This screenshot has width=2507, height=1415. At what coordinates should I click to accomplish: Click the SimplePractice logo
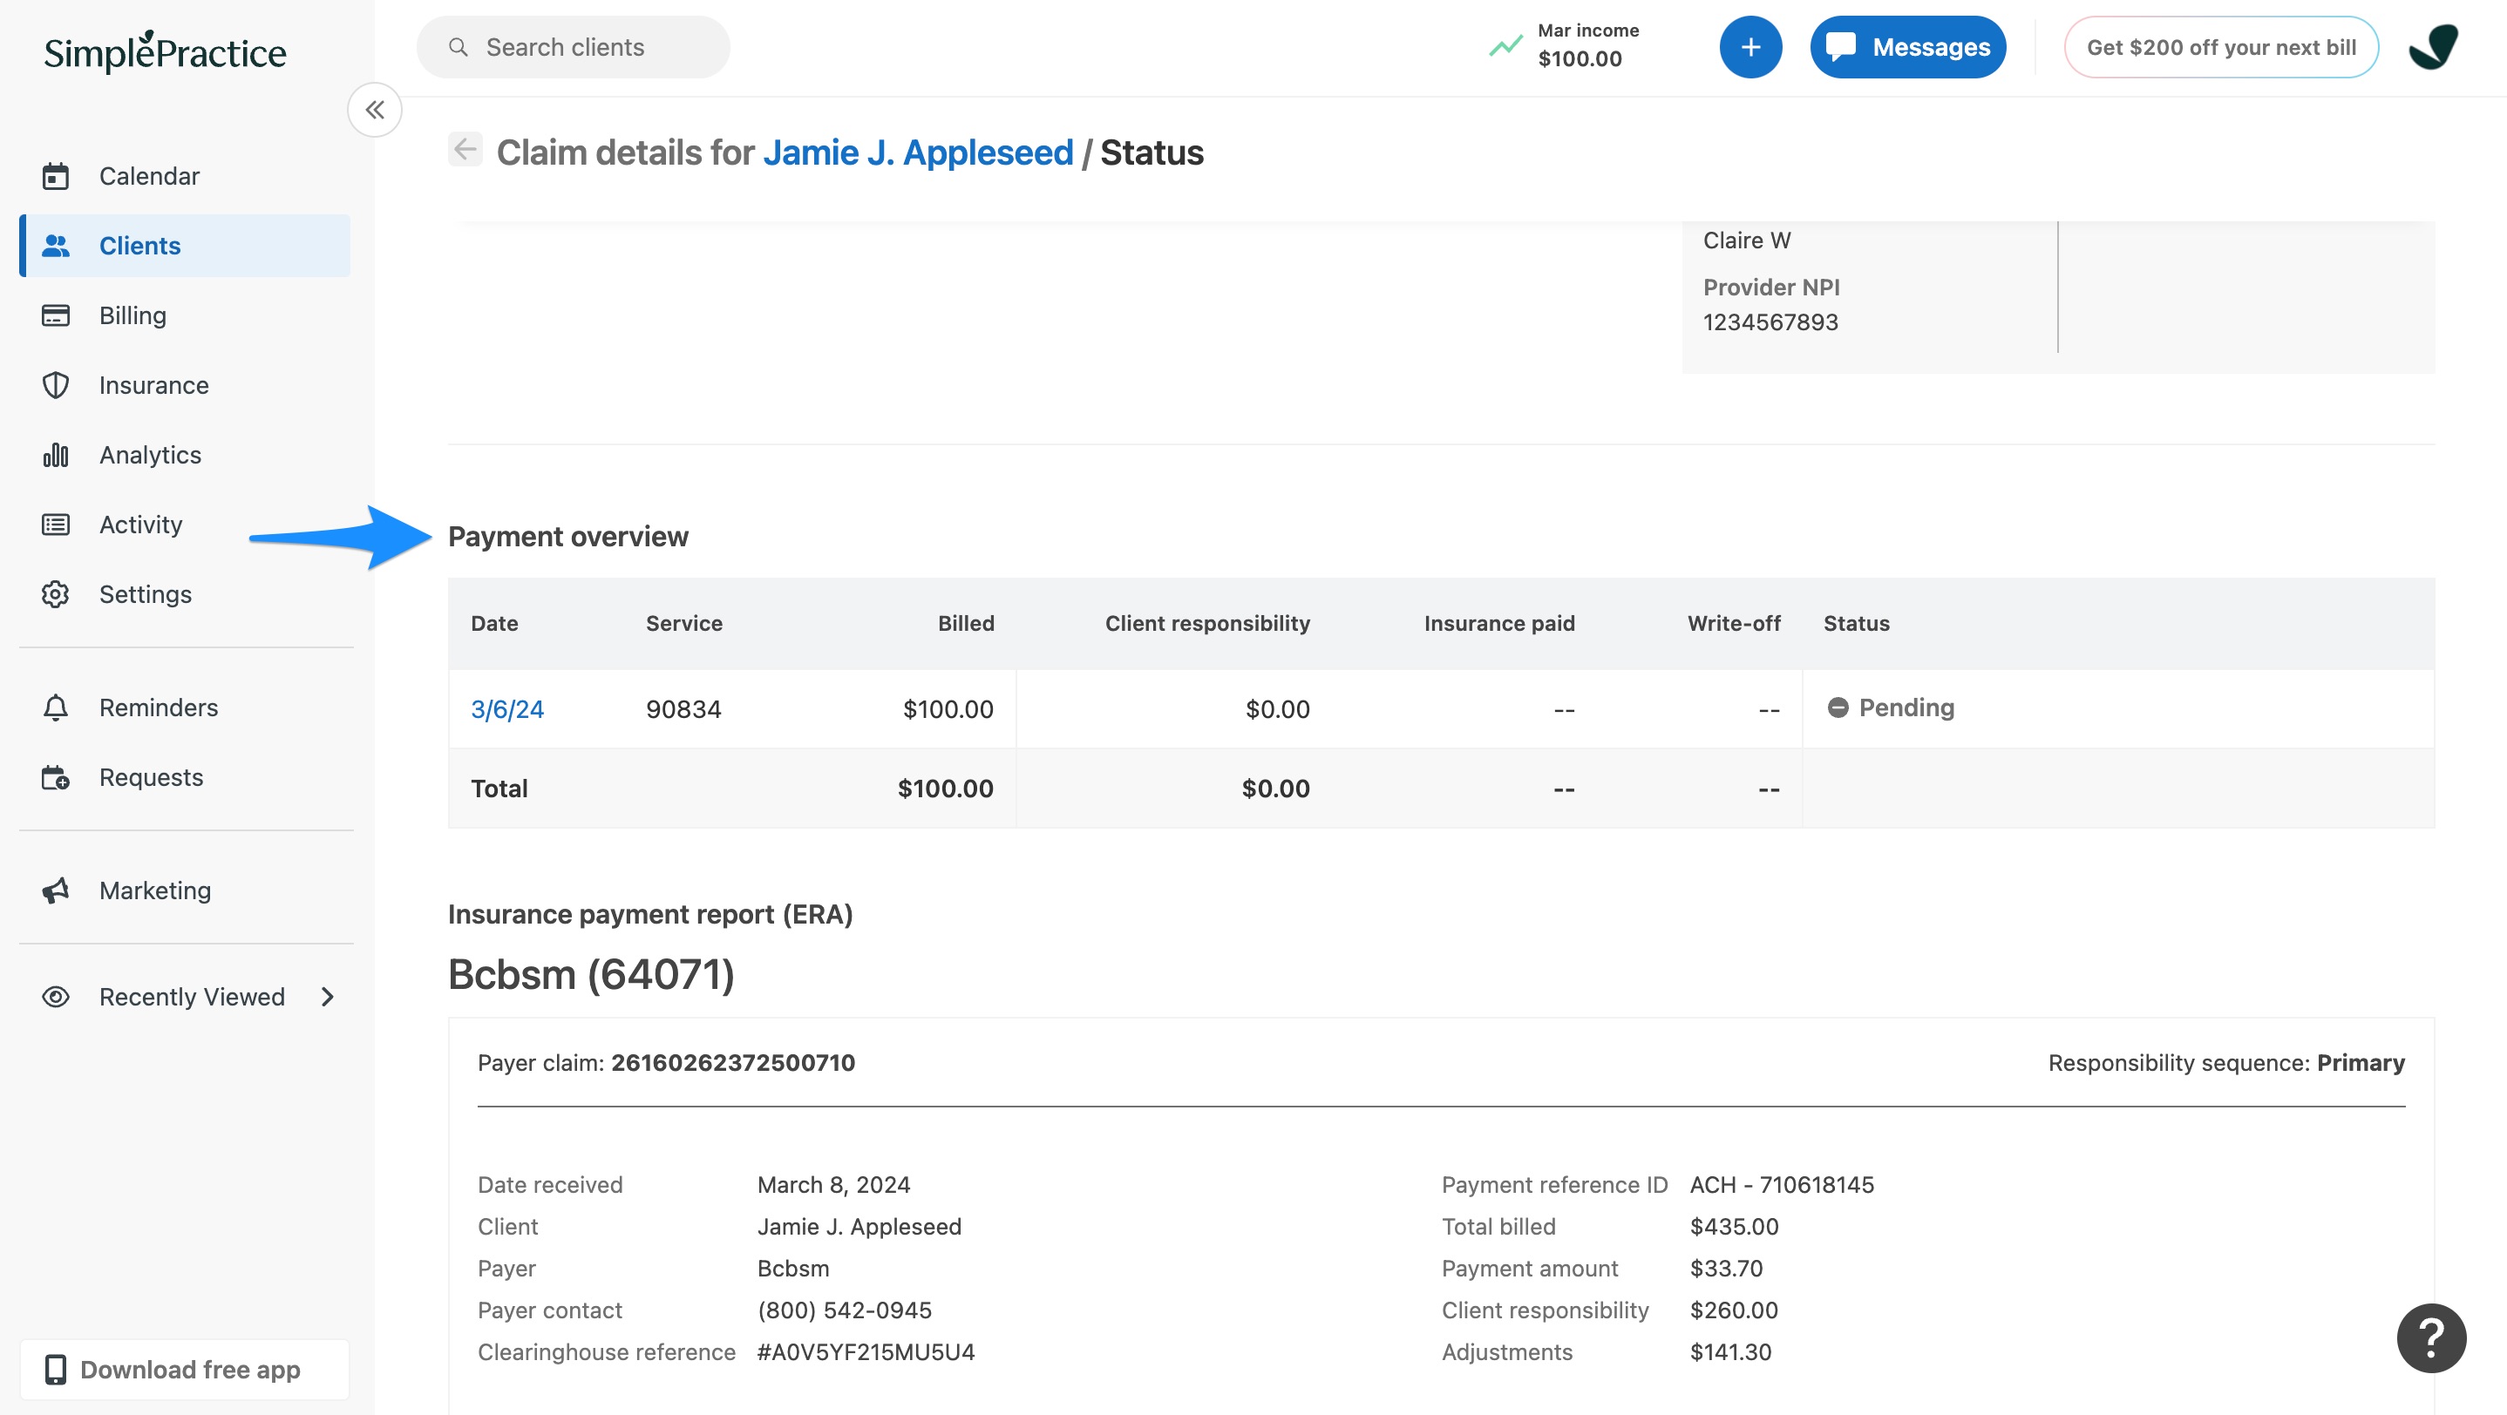coord(165,52)
